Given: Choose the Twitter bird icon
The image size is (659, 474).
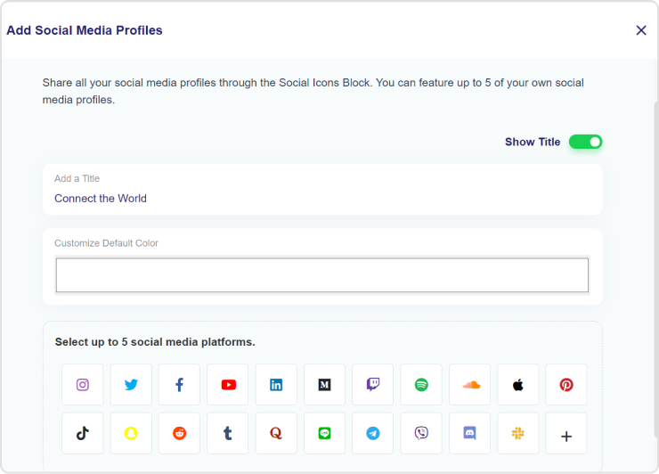Looking at the screenshot, I should coord(131,384).
